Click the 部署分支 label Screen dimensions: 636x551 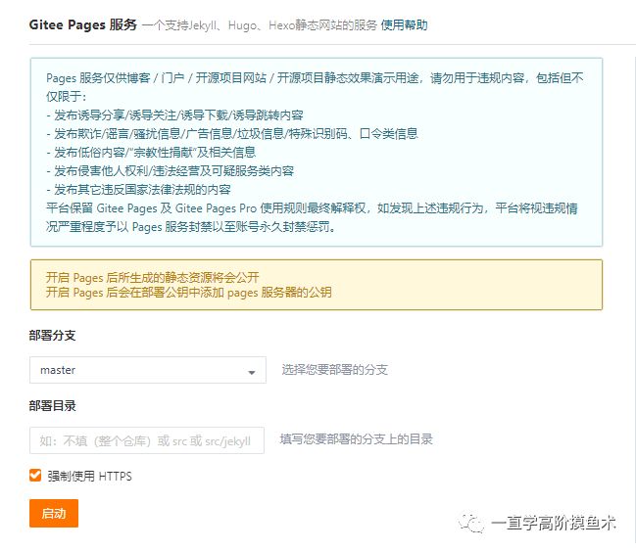(52, 336)
